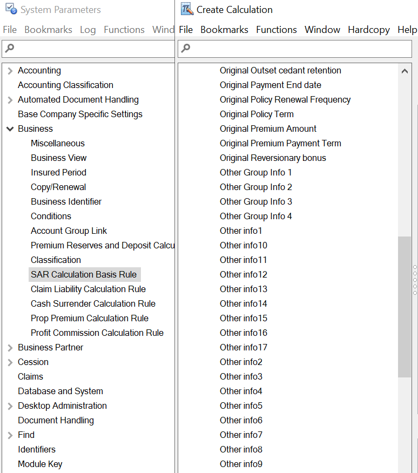The image size is (418, 473).
Task: Click the scrollbar up arrow in Create Calculation
Action: 405,70
